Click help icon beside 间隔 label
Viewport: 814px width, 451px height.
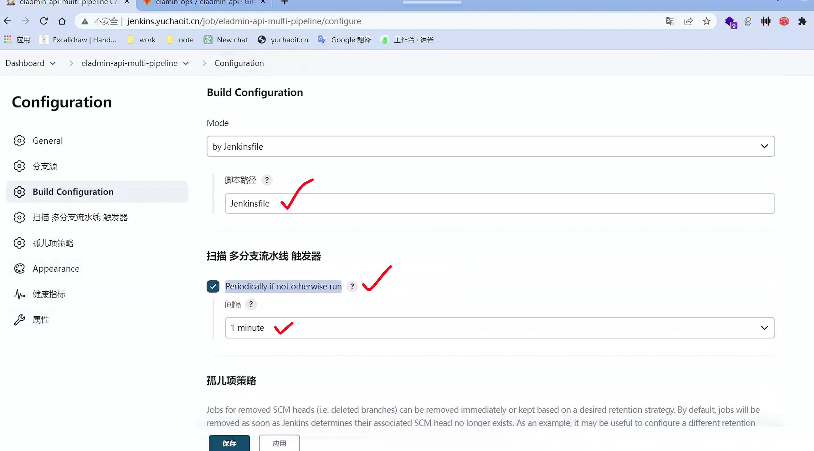coord(251,304)
